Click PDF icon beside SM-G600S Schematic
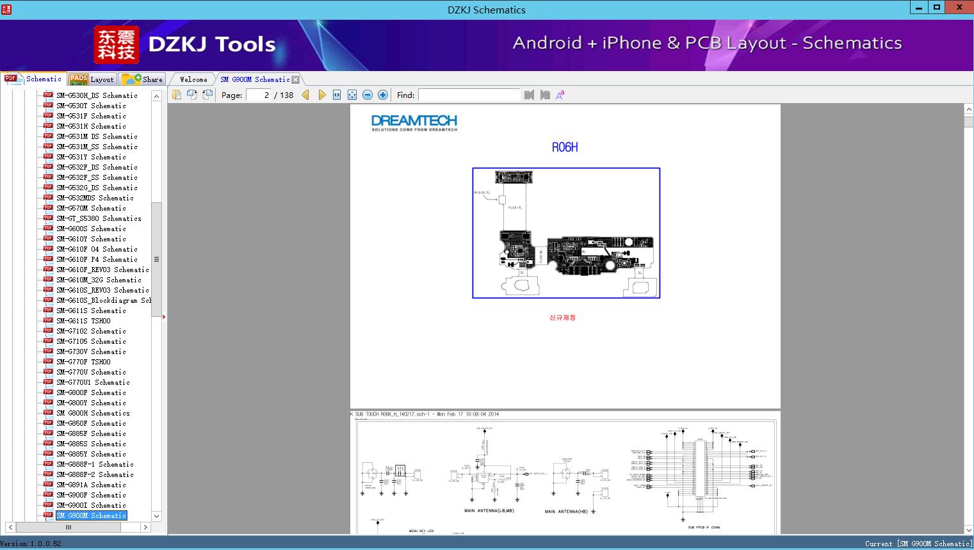 pos(48,229)
